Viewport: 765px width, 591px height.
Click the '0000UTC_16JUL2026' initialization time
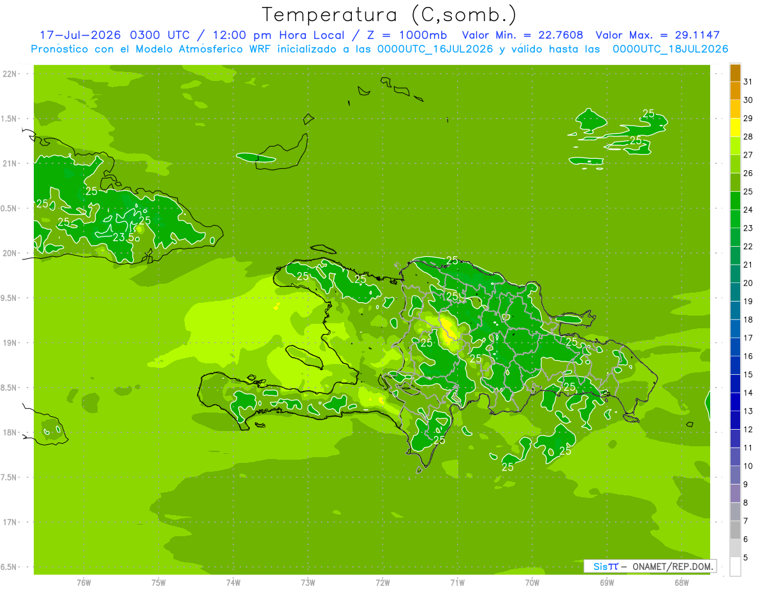(435, 49)
